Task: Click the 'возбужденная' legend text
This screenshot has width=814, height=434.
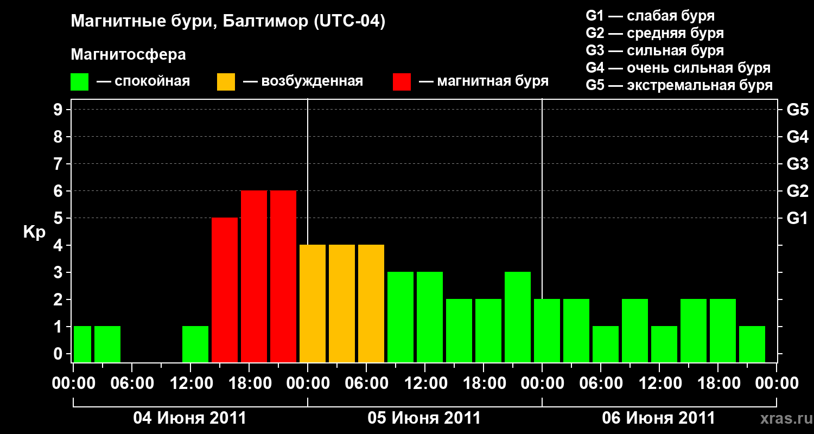Action: 312,82
